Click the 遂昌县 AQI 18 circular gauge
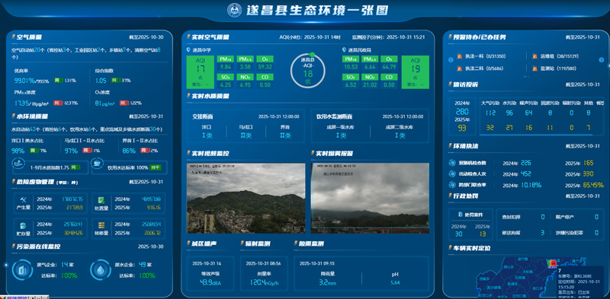610x299 pixels. pos(308,71)
